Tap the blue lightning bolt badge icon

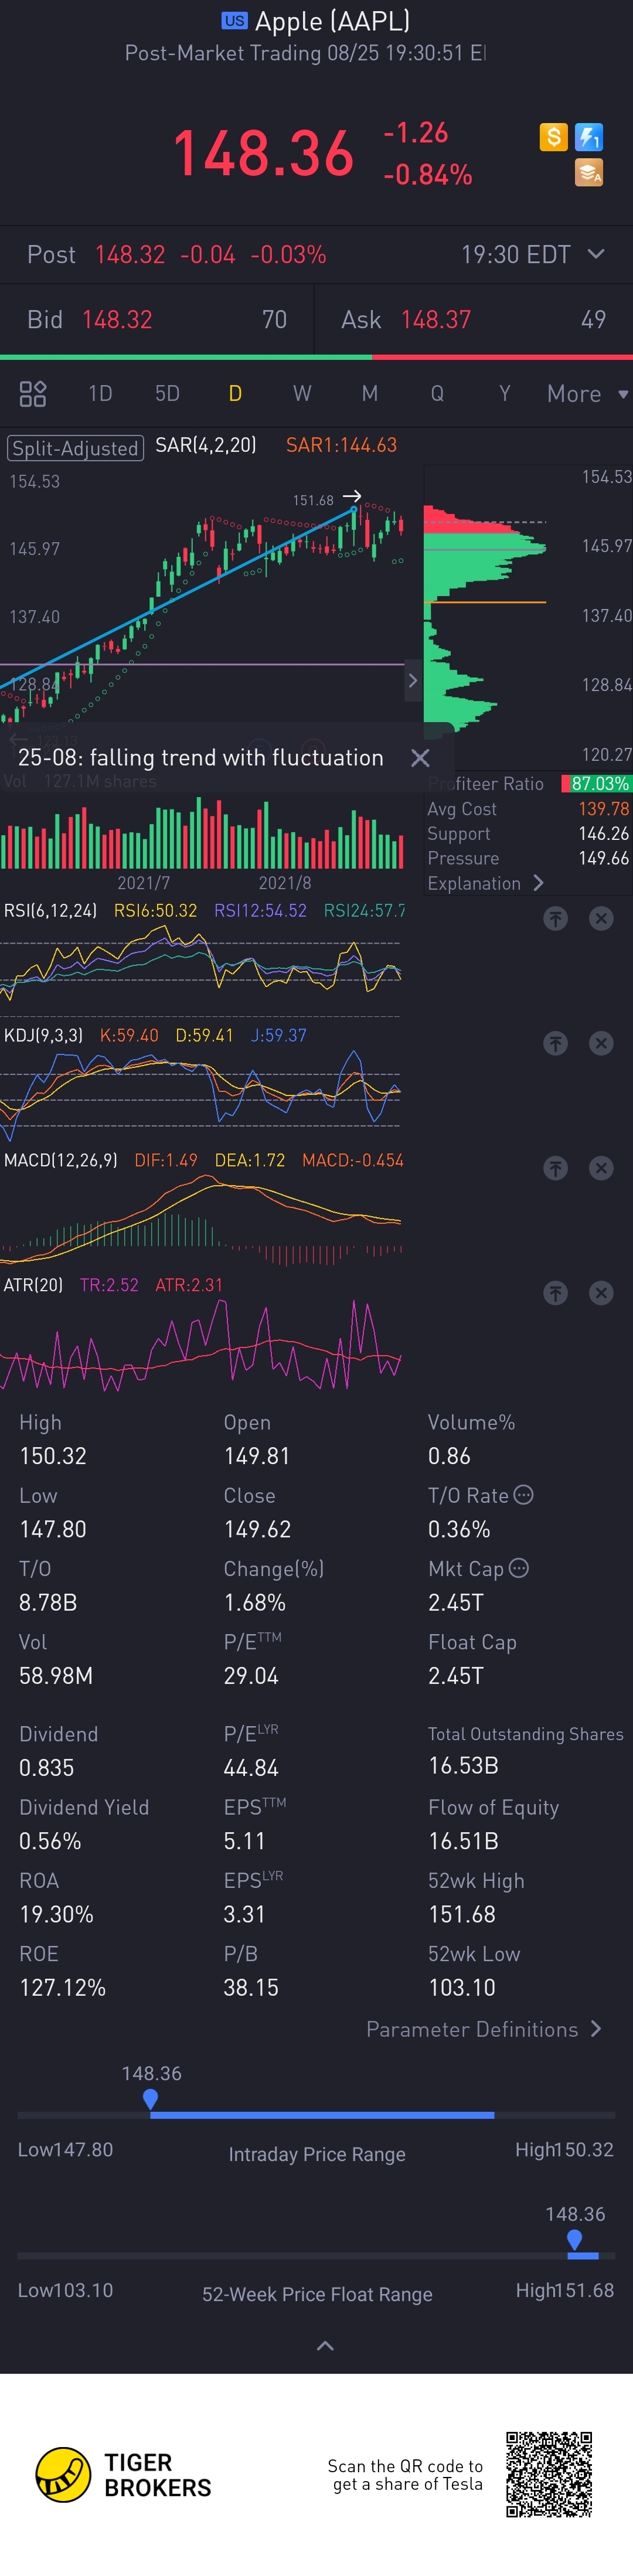[589, 137]
